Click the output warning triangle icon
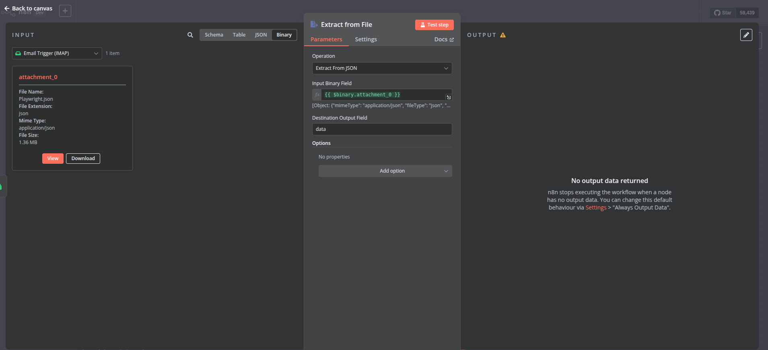The image size is (768, 350). (503, 35)
